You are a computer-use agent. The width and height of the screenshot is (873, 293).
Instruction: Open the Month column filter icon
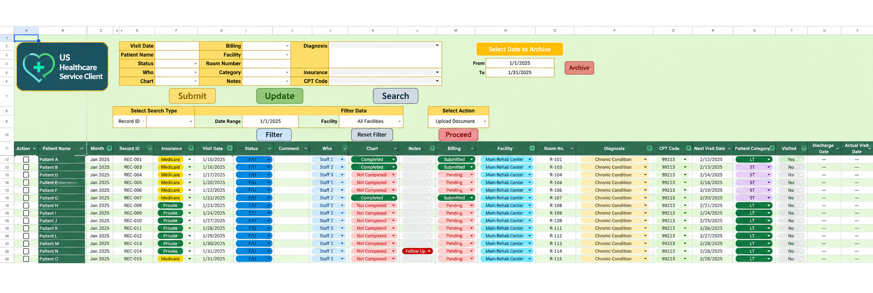coord(109,148)
